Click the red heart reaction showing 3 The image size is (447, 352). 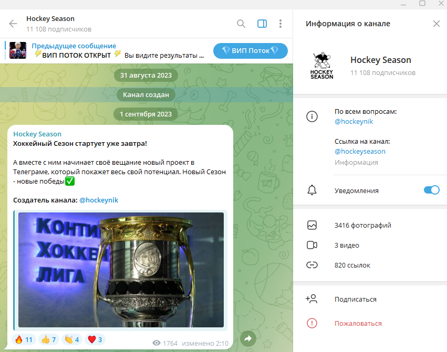[x=95, y=339]
